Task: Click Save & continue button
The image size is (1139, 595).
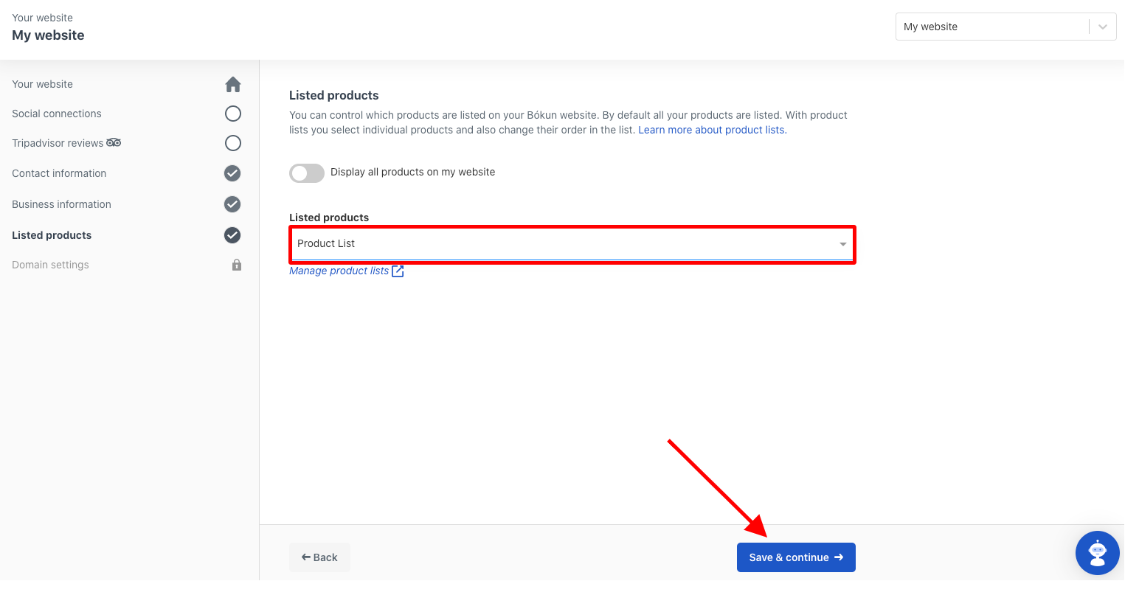Action: (x=796, y=557)
